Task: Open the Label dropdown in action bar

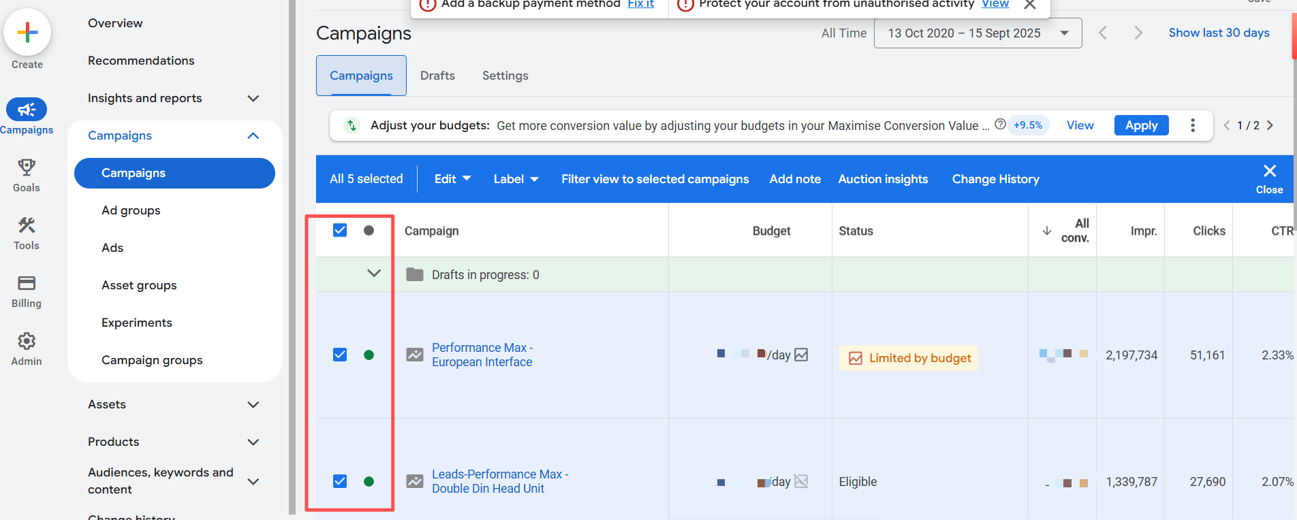Action: click(516, 179)
